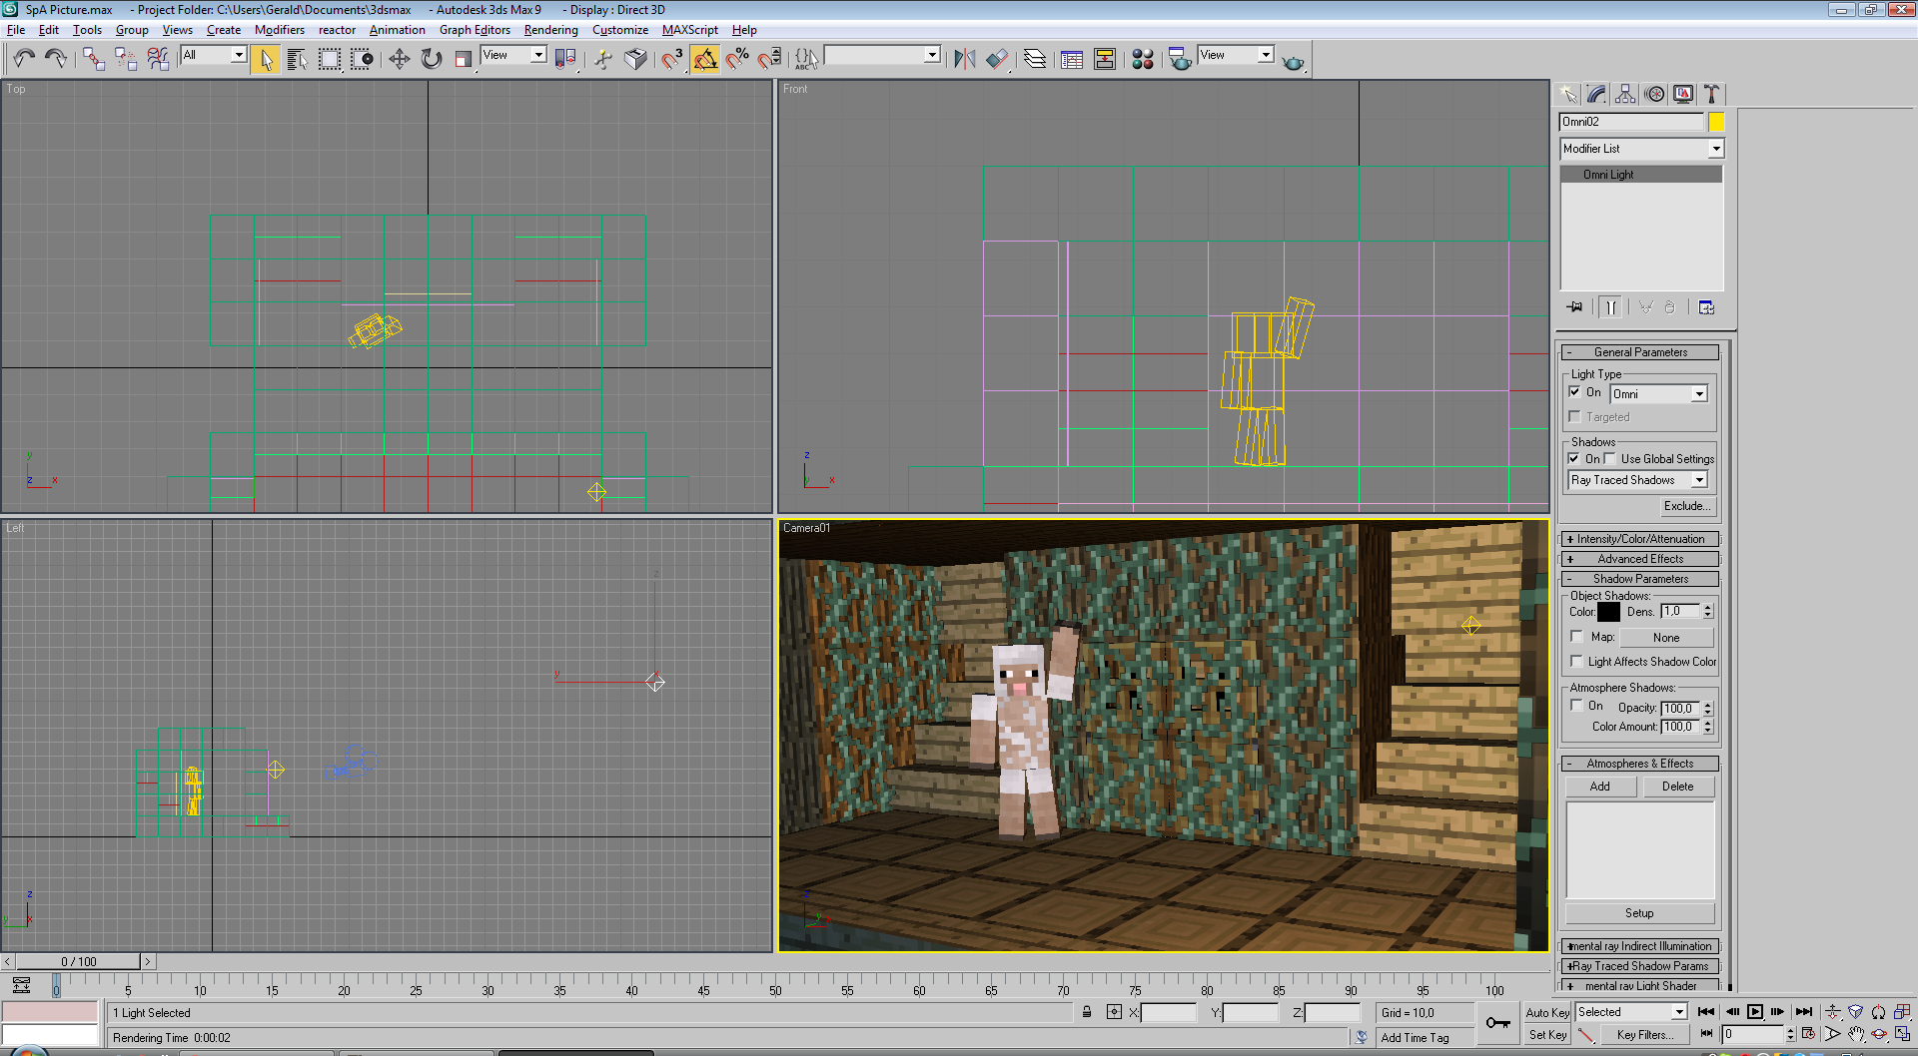The image size is (1918, 1056).
Task: Click the Align tool icon
Action: tap(997, 60)
